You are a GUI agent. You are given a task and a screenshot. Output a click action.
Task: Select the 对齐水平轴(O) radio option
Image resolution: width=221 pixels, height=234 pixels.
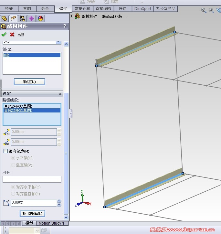click(x=13, y=187)
